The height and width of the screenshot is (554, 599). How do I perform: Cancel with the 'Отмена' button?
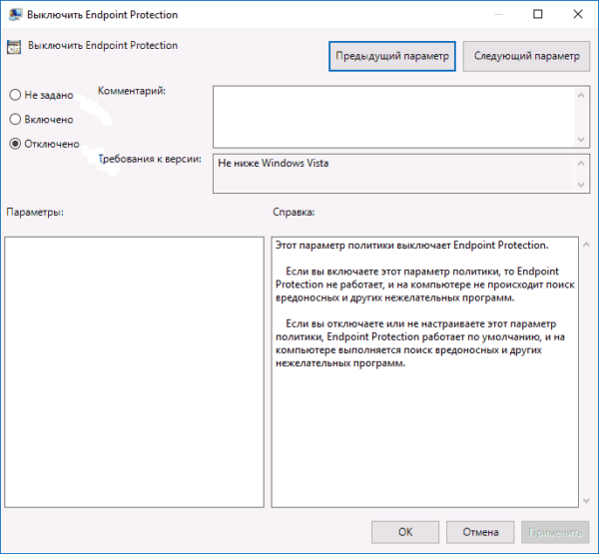(x=480, y=532)
